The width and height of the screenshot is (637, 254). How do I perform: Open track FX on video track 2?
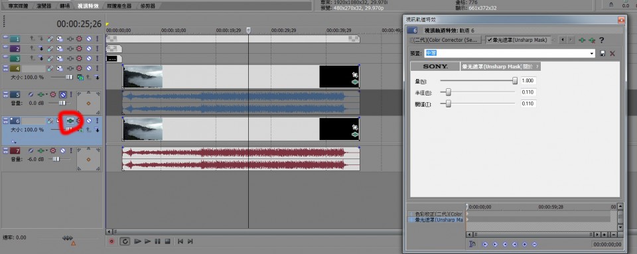[70, 48]
